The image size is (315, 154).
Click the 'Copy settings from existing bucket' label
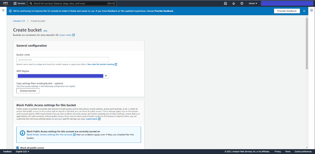pos(40,83)
